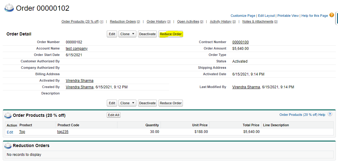Click the quantity cell 30.00

point(154,132)
